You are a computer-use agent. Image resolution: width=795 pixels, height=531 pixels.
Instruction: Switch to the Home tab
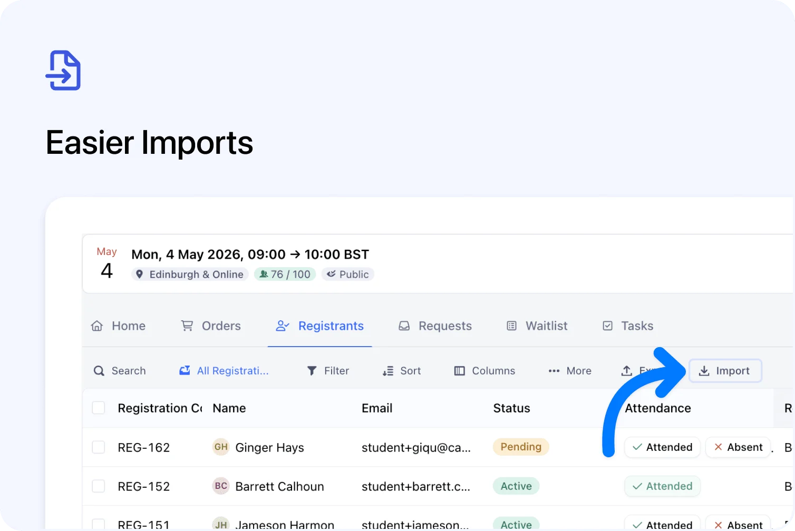pyautogui.click(x=118, y=326)
